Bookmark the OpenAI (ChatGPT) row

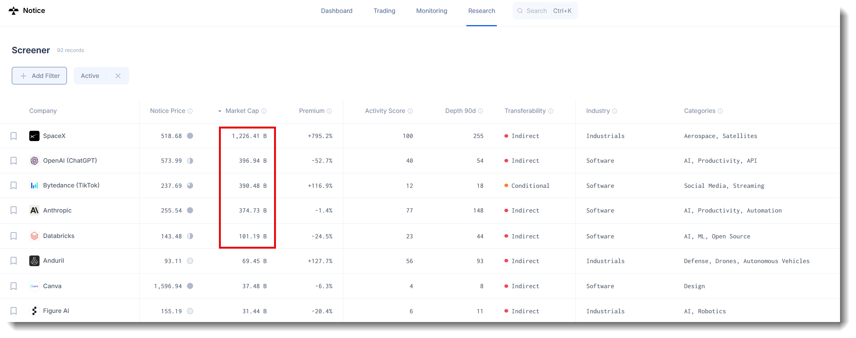(x=14, y=160)
